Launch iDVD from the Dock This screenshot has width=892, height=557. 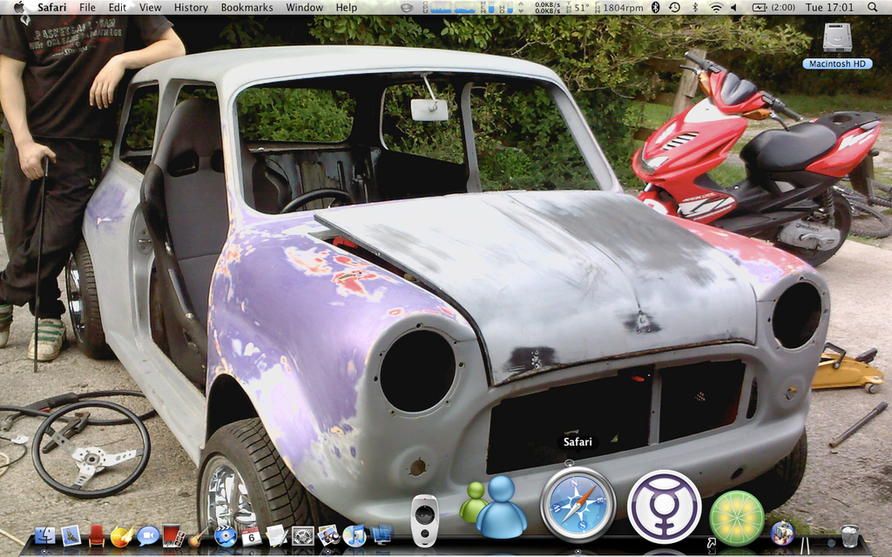pos(226,535)
